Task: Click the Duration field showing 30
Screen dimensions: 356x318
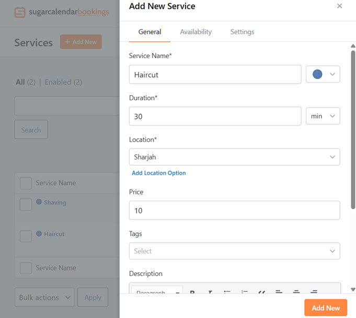Action: point(215,116)
